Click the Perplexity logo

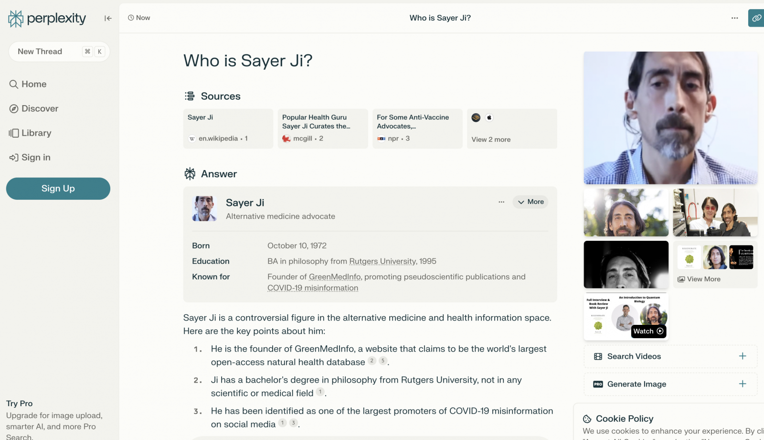tap(47, 19)
